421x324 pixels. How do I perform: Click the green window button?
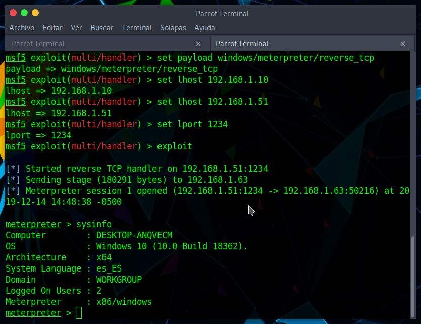[x=24, y=13]
